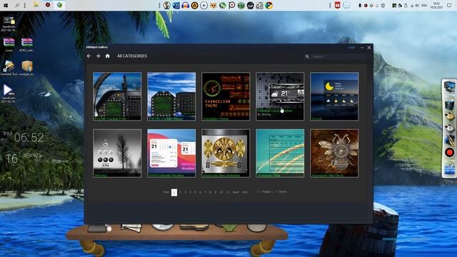
Task: Open the AIMP orange triangle icon
Action: pos(195,5)
